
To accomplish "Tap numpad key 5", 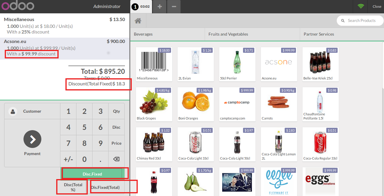I will (x=84, y=127).
